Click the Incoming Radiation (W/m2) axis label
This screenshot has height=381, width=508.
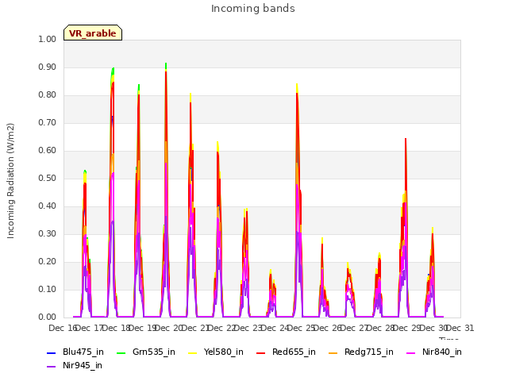click(x=10, y=181)
